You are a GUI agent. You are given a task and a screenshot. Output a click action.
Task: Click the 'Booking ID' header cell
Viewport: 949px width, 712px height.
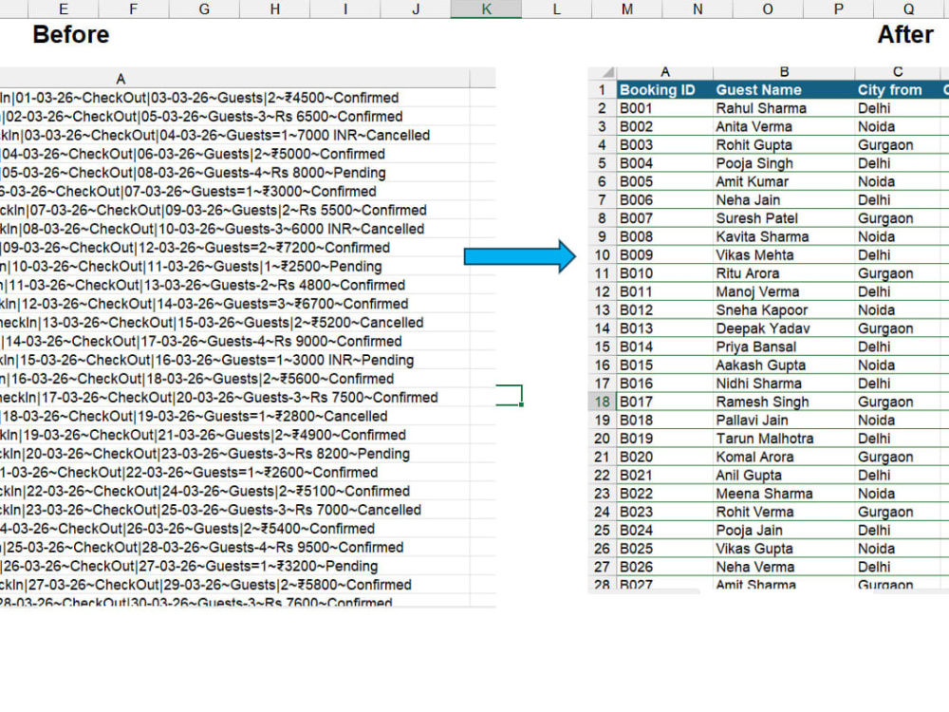pyautogui.click(x=664, y=89)
